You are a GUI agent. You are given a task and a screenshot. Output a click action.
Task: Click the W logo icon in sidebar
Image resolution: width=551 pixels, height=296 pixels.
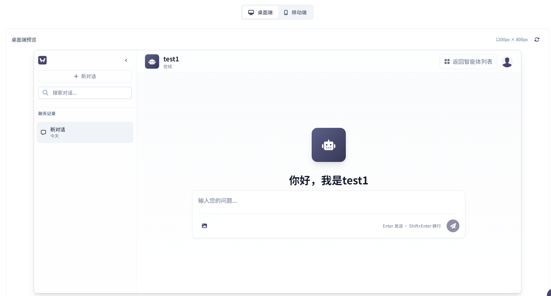(42, 60)
